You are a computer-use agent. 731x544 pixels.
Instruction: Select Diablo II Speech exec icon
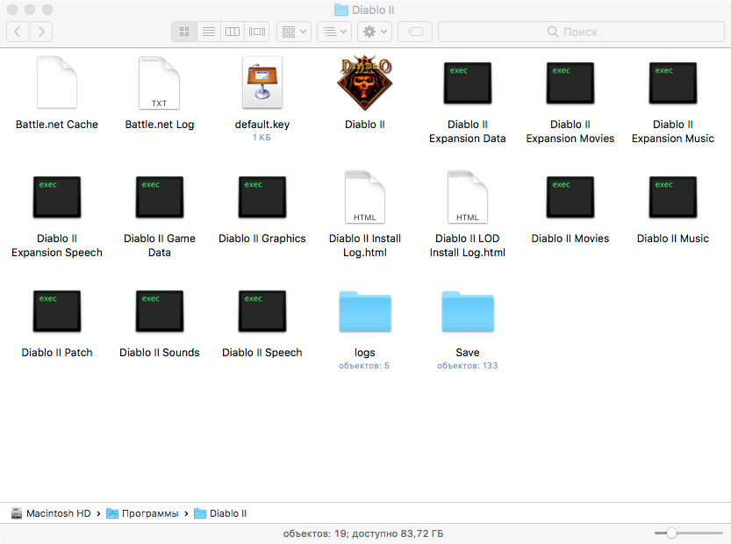click(x=262, y=311)
